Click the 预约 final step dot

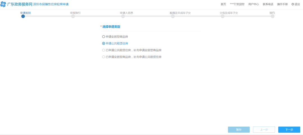[x=272, y=16]
